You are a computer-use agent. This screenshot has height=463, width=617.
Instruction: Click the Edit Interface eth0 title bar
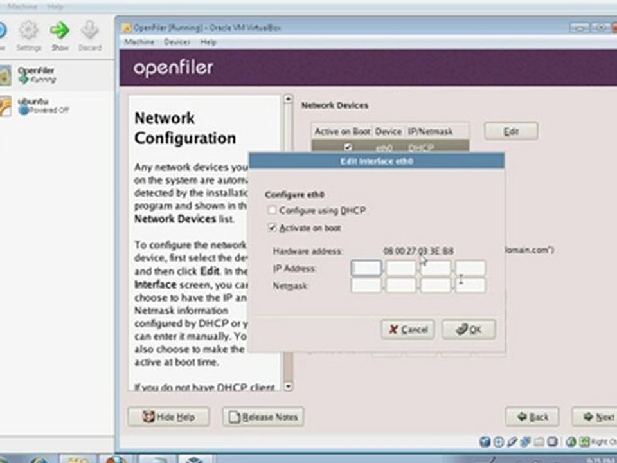(377, 161)
